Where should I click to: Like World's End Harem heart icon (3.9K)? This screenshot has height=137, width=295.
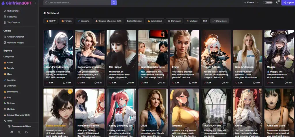pos(47,83)
